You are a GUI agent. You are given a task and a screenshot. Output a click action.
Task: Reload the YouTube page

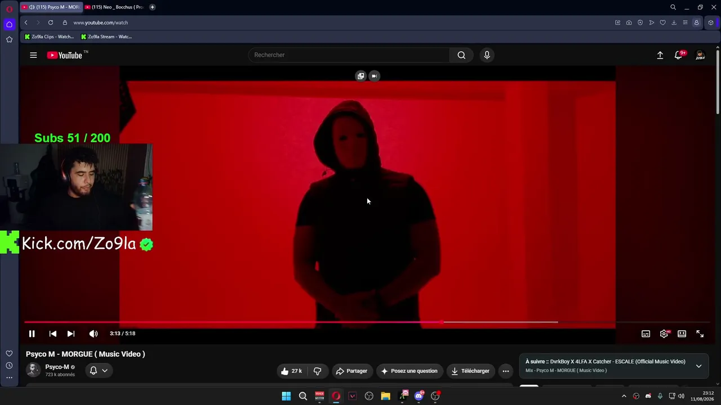tap(51, 22)
